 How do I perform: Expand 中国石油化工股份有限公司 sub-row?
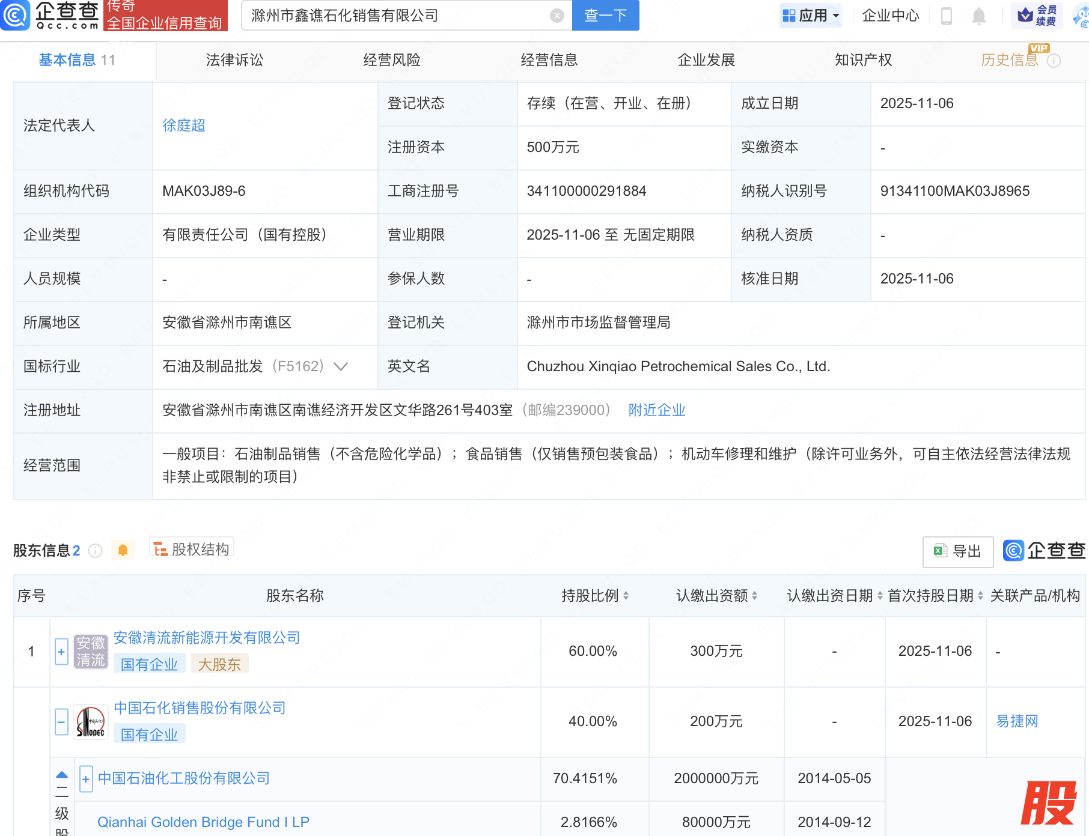coord(86,779)
